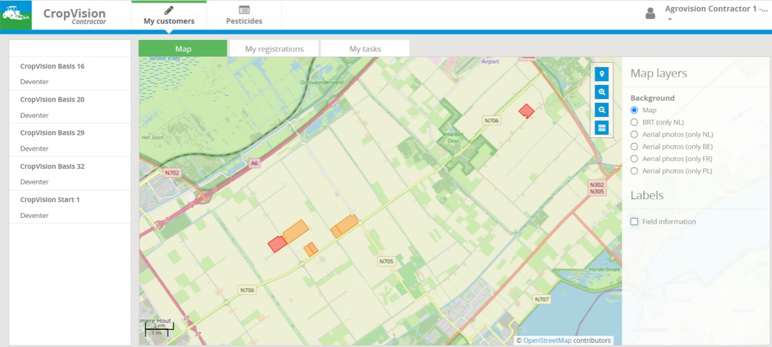The width and height of the screenshot is (772, 347).
Task: Click the pesticides list icon
Action: pyautogui.click(x=244, y=9)
